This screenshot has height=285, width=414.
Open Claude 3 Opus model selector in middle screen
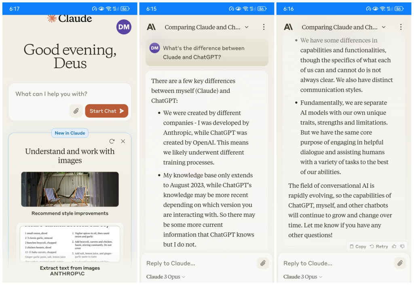point(166,277)
